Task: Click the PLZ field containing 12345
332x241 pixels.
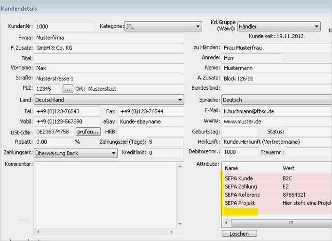Action: [x=47, y=89]
